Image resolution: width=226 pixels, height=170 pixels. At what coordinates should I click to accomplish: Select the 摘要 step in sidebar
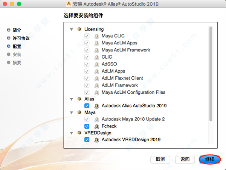pyautogui.click(x=17, y=62)
